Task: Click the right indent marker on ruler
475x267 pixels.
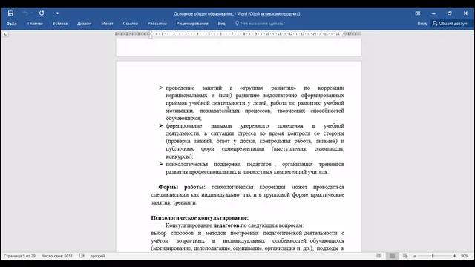Action: 344,35
